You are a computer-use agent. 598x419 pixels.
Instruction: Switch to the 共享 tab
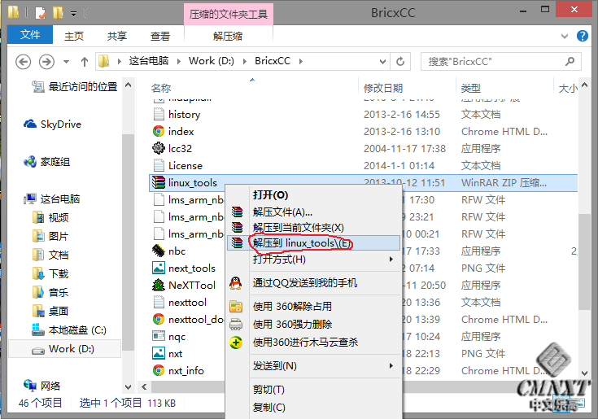point(117,36)
